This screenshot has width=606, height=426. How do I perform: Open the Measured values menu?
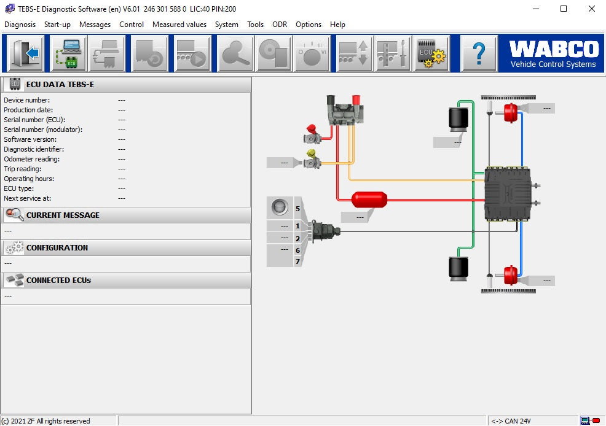(179, 25)
